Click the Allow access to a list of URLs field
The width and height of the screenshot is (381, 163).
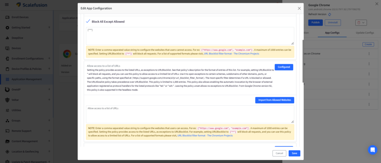[x=190, y=114]
